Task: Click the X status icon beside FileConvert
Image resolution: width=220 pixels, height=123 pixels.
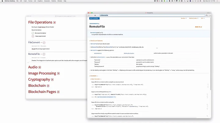Action: 44,43
